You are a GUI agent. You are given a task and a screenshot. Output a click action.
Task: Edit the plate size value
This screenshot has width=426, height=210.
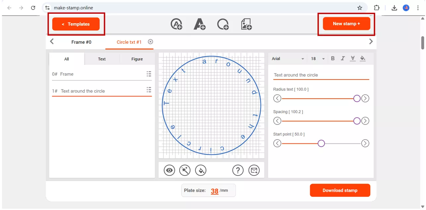tap(215, 190)
